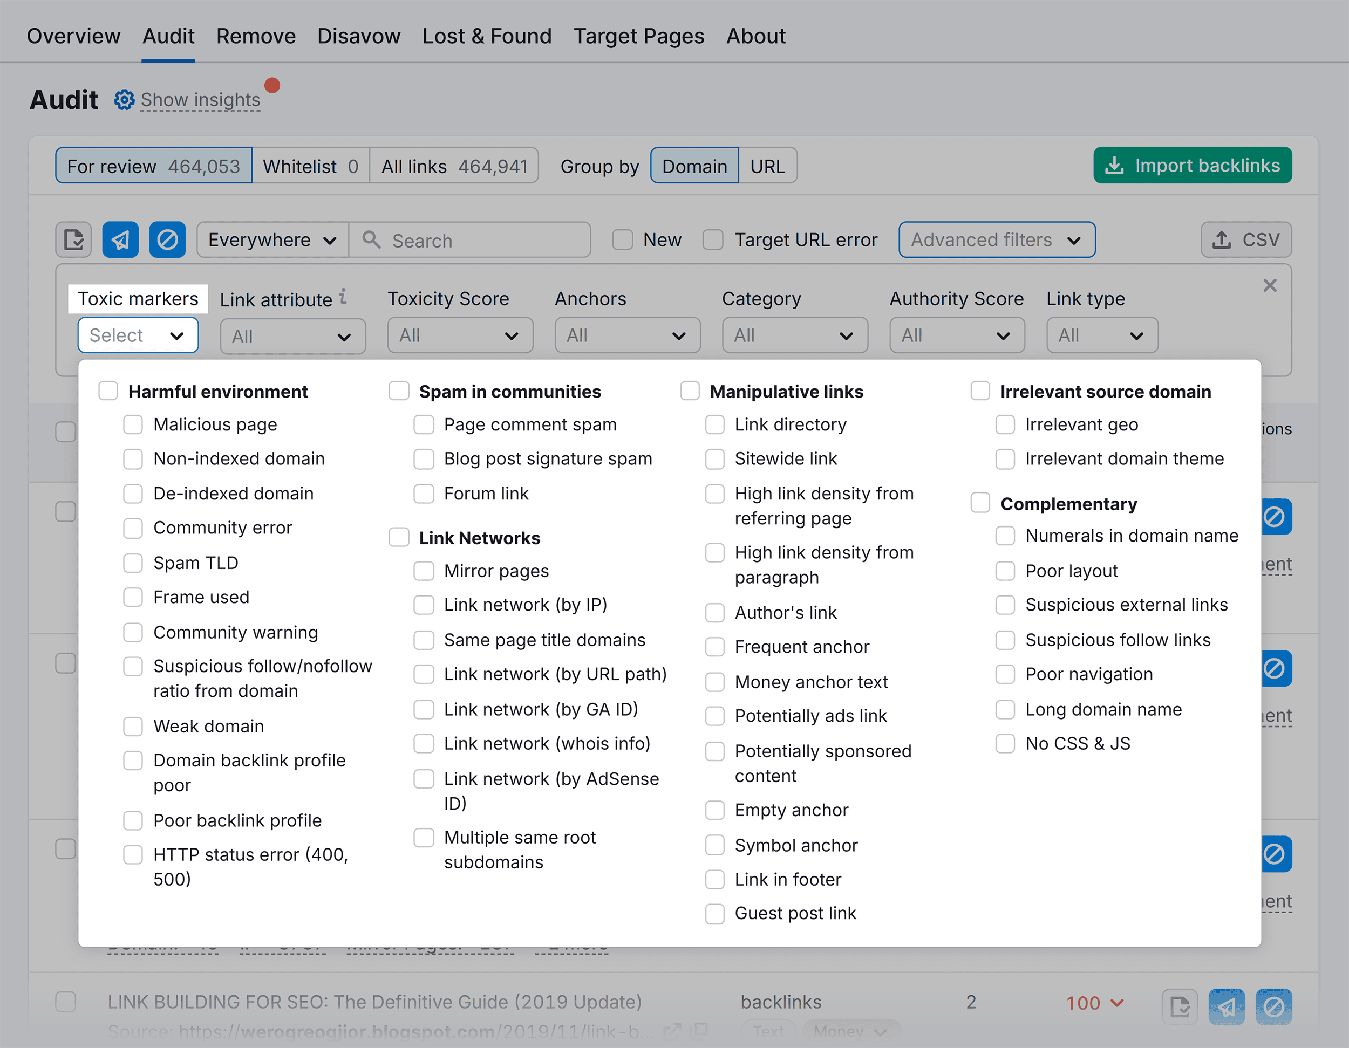1349x1048 pixels.
Task: Click the Search input field
Action: (x=469, y=239)
